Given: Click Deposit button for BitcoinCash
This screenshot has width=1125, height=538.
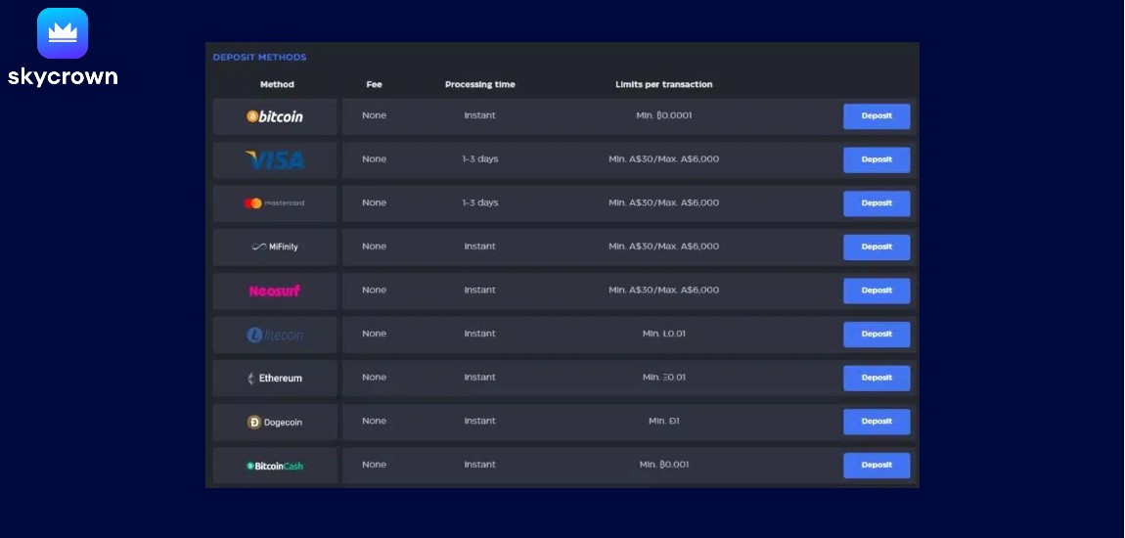Looking at the screenshot, I should coord(877,466).
